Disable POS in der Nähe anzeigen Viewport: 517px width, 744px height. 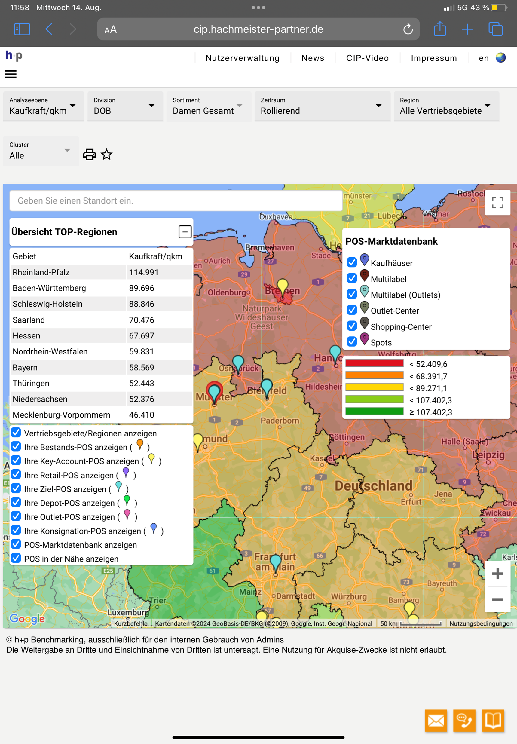16,558
